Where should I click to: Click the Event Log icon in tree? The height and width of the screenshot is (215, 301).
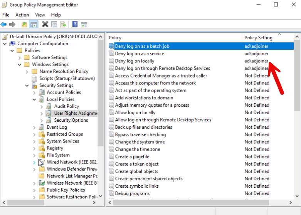41,127
